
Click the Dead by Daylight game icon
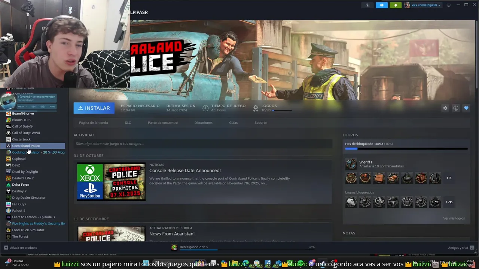click(x=9, y=172)
